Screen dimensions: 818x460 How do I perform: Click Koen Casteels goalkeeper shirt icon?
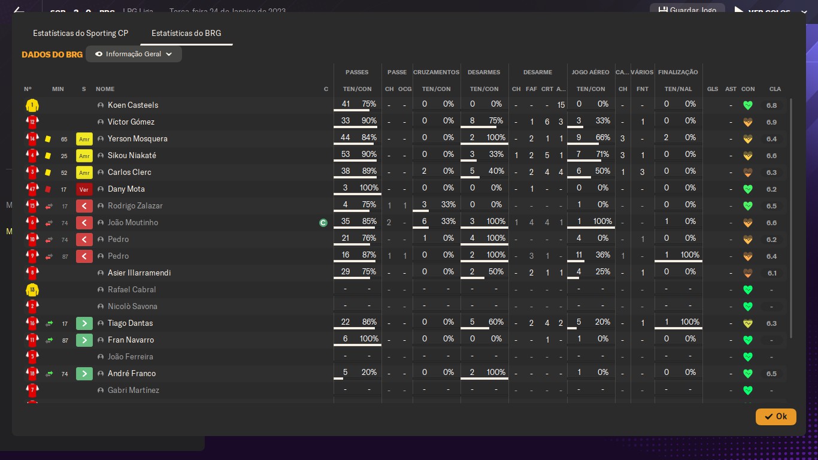click(x=32, y=105)
